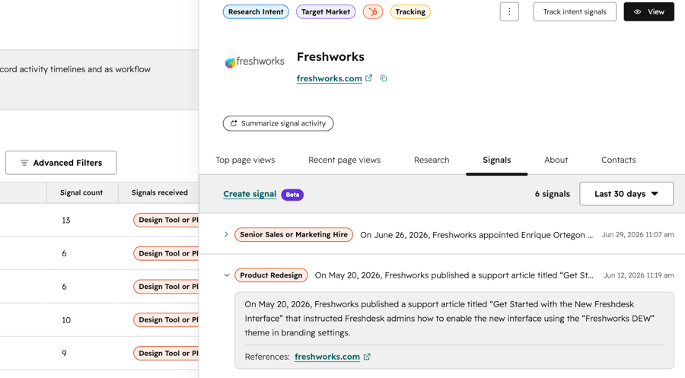This screenshot has width=685, height=378.
Task: Click the signal count cell showing 9
Action: (x=64, y=353)
